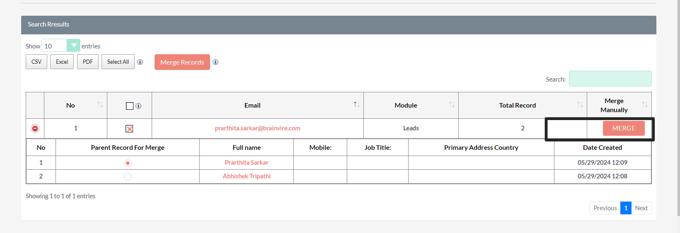Click info icon beside Merge Records
The height and width of the screenshot is (233, 680).
click(215, 62)
